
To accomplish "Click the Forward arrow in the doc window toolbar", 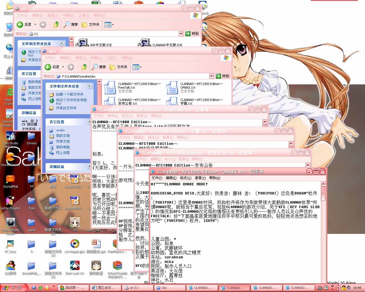I will tap(70, 67).
